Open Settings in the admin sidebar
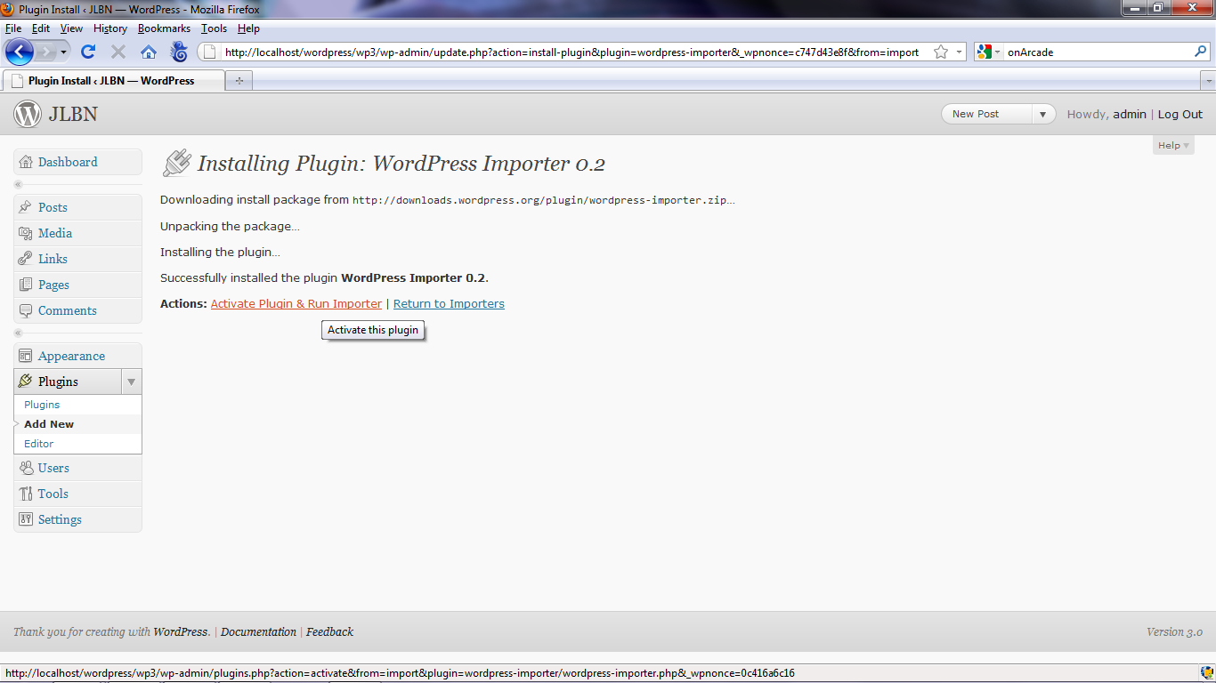Viewport: 1216px width, 683px height. pos(60,519)
